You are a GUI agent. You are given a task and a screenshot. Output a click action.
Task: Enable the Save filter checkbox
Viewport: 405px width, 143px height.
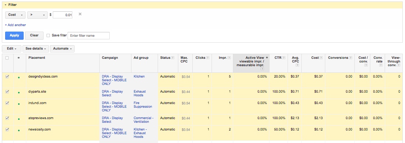coord(48,36)
